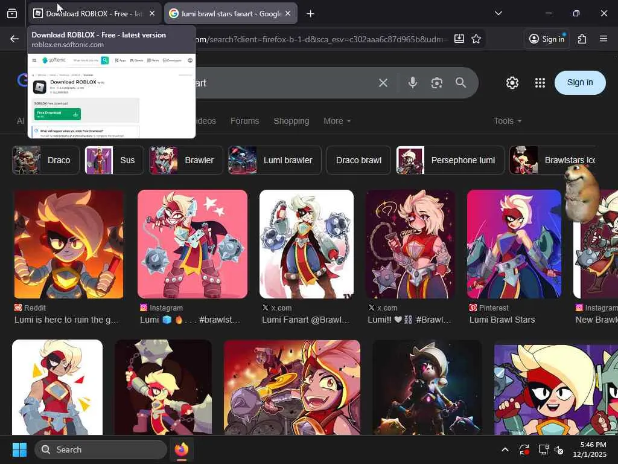
Task: Open the Reddit Lumi fire fanart image
Action: point(69,244)
